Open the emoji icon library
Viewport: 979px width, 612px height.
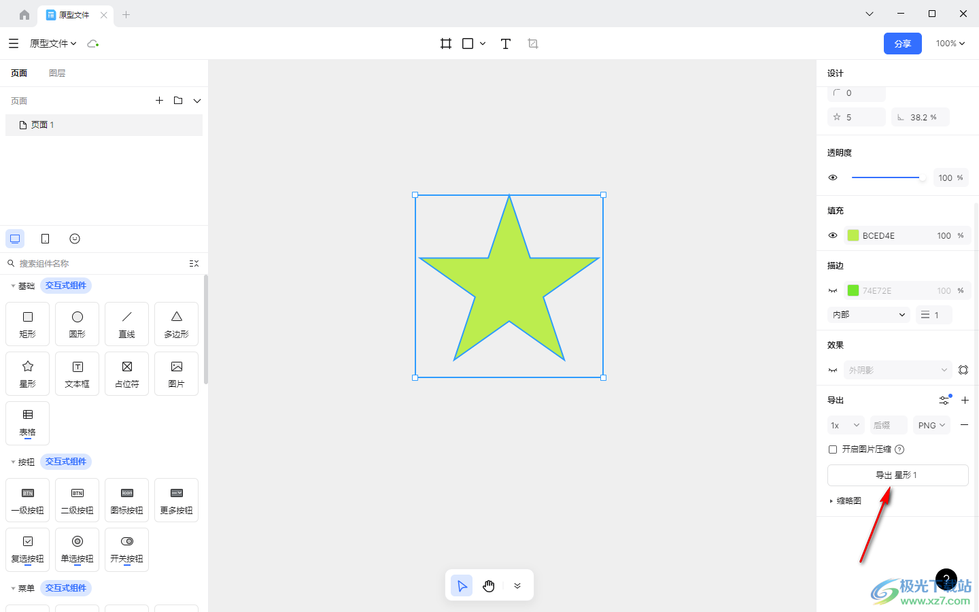coord(75,239)
